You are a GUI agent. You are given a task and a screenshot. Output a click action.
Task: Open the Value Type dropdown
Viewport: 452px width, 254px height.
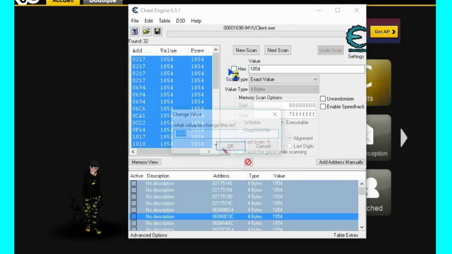click(x=284, y=89)
